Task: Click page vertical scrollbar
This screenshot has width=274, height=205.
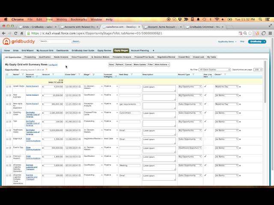Action: tap(272, 104)
